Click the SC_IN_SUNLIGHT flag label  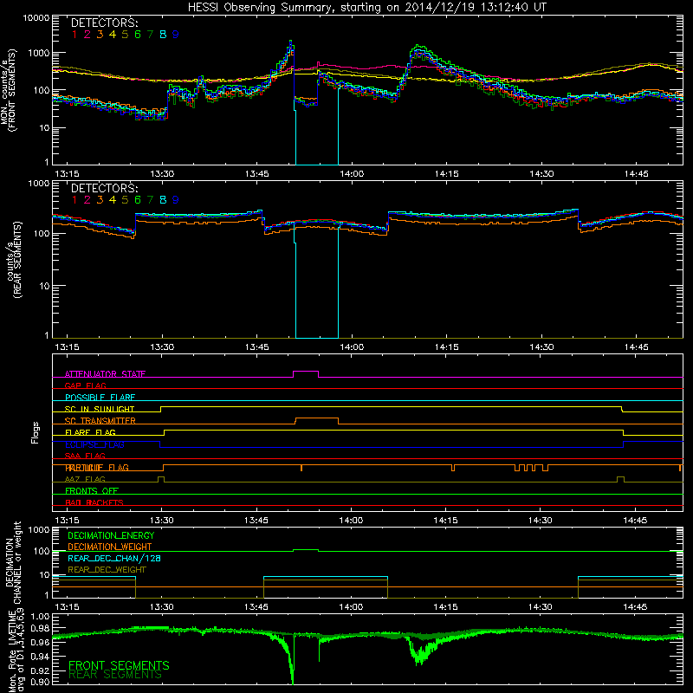[x=100, y=409]
